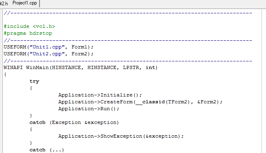This screenshot has height=153, width=266.
Task: Place cursor on #pragma hdrstop line
Action: [x=28, y=34]
